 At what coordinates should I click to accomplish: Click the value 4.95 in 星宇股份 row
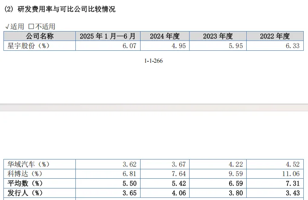178,46
